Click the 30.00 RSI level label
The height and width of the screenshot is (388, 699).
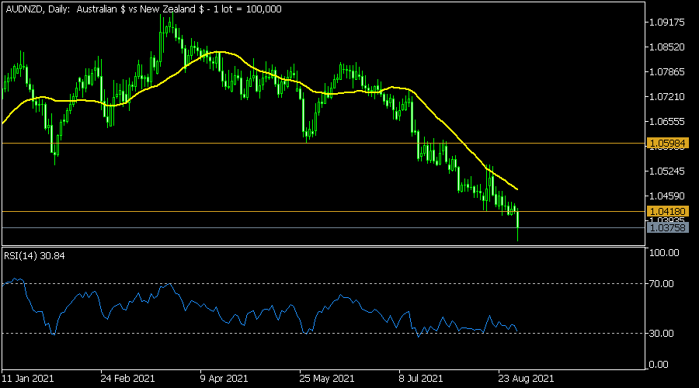click(661, 333)
